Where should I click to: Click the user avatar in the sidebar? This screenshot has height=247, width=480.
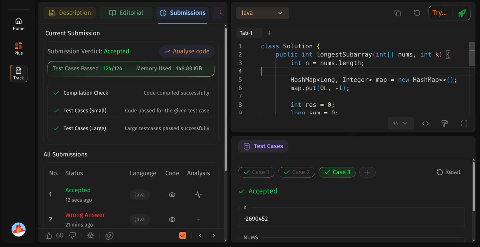[x=18, y=229]
